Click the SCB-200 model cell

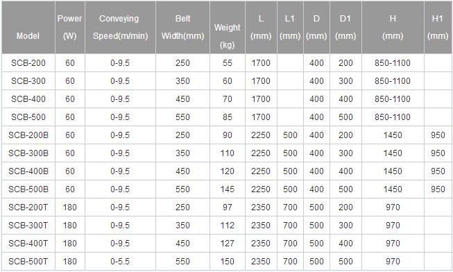click(x=28, y=63)
